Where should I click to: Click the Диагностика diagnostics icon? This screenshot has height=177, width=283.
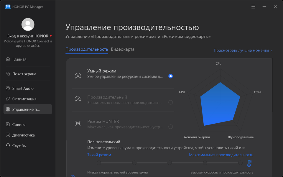tap(8, 135)
